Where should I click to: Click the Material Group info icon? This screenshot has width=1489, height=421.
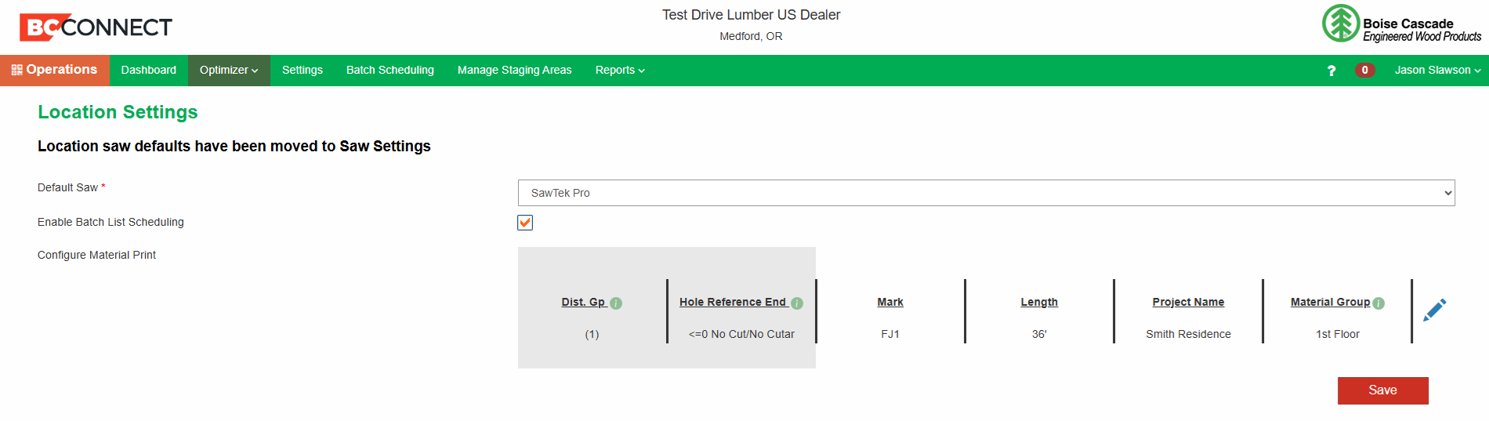(x=1379, y=303)
